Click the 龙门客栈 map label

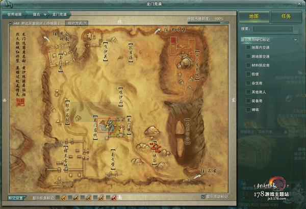point(95,127)
